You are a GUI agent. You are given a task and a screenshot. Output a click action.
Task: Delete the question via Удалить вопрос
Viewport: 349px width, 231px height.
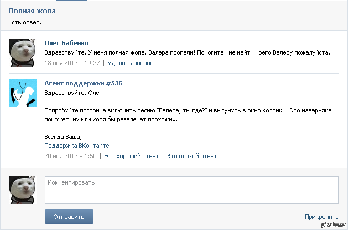tap(130, 63)
